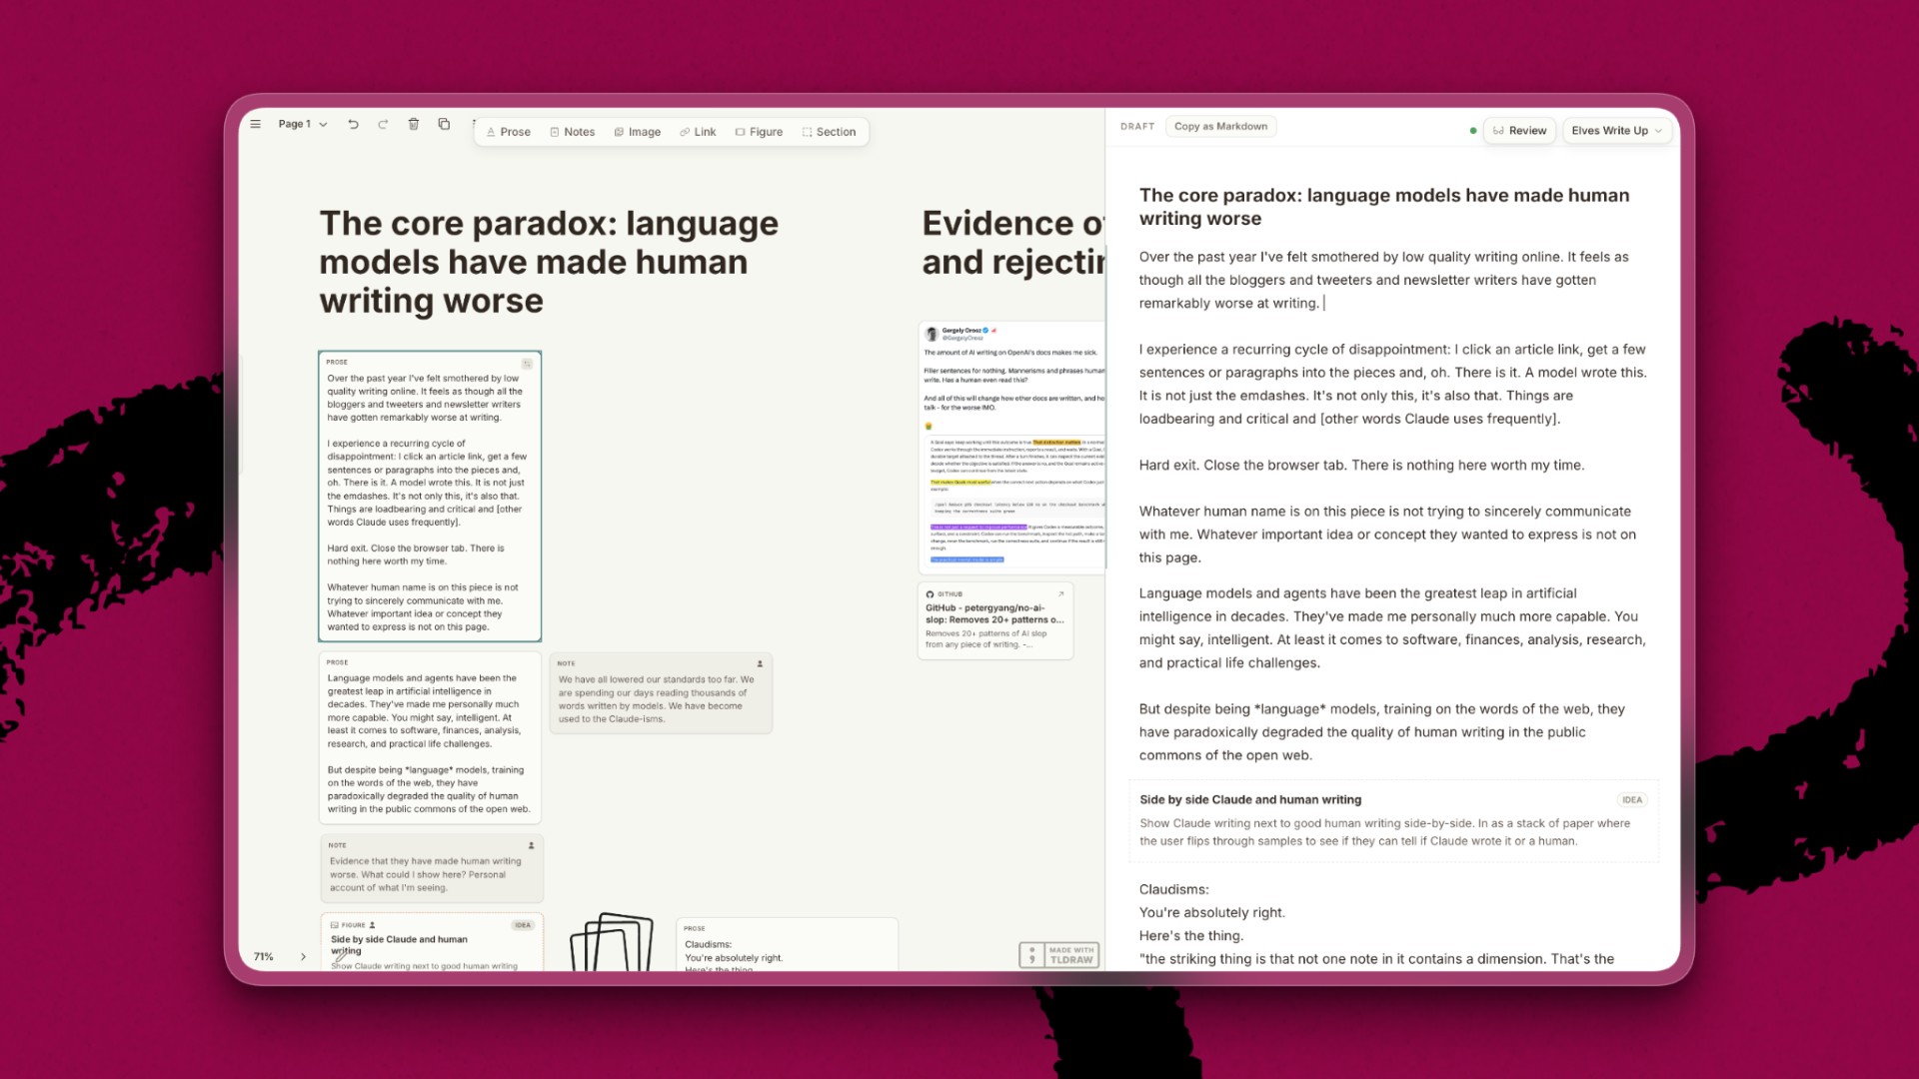
Task: Click the 'Claudisms:' line in the draft
Action: 1174,890
